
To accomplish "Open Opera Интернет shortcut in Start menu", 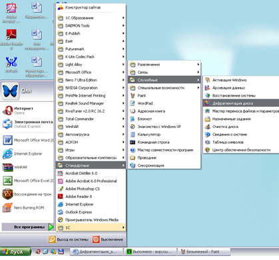I will click(x=28, y=111).
